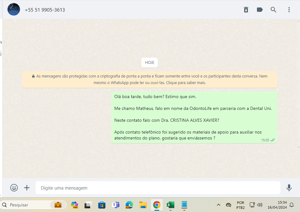Open the emoji picker
Viewport: 300px width, 212px height.
tap(14, 188)
